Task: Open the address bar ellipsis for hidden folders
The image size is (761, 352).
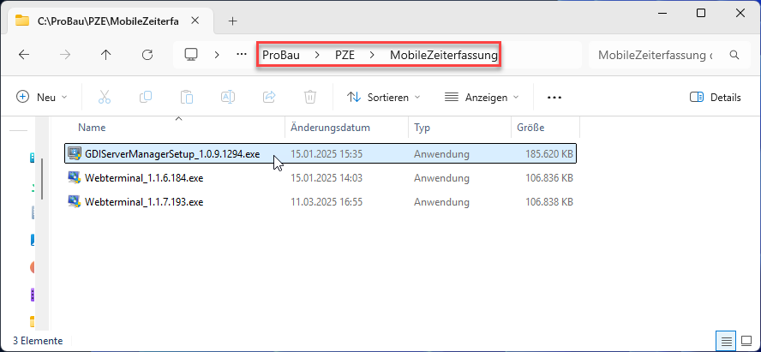Action: coord(241,55)
